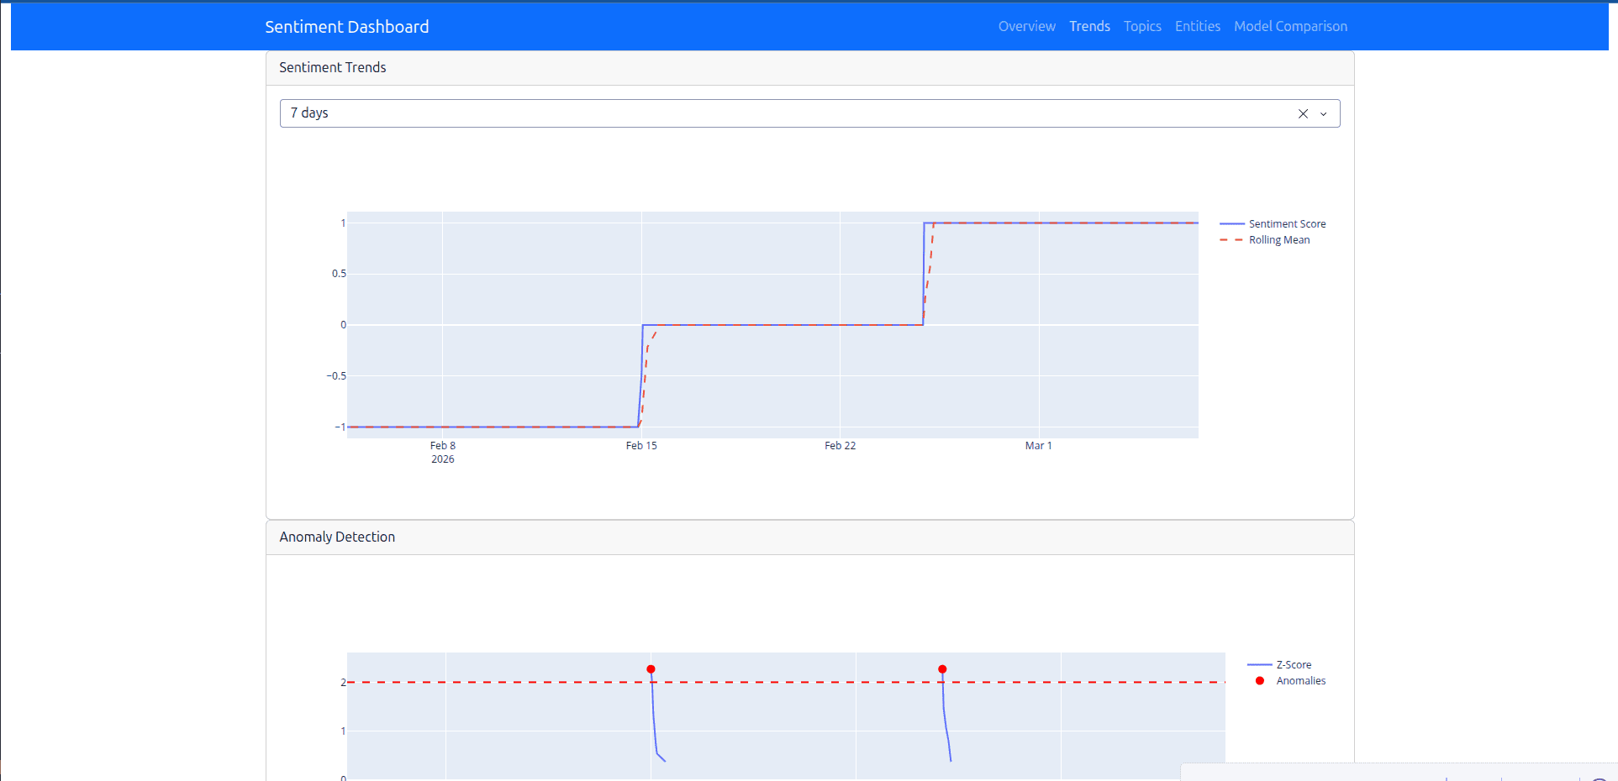
Task: Click the red anomaly marker near Feb 15
Action: coord(651,668)
